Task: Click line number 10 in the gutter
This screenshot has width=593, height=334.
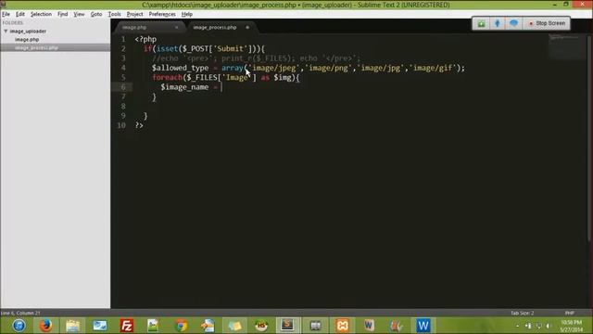Action: tap(121, 125)
